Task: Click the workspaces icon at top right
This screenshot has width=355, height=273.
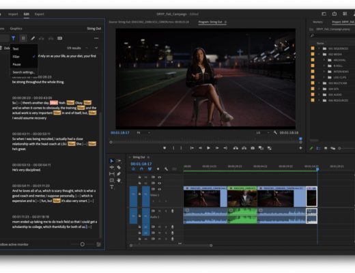Action: tap(324, 14)
